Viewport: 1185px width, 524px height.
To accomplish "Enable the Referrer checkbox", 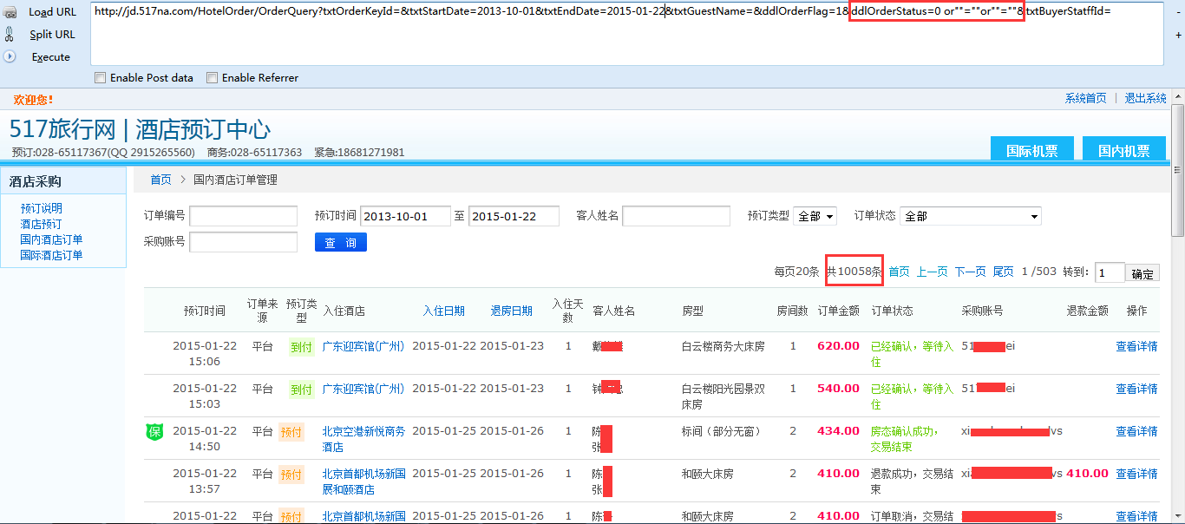I will click(x=212, y=78).
